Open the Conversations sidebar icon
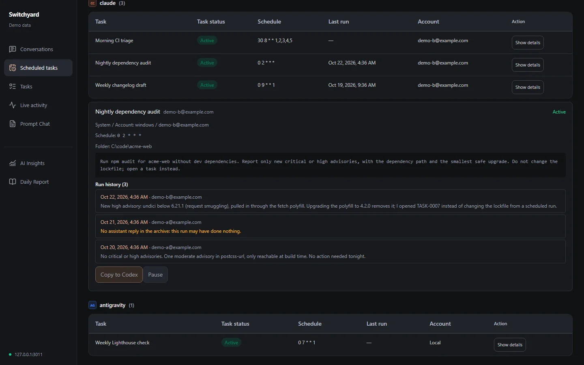Screen dimensions: 584x365 (x=13, y=49)
